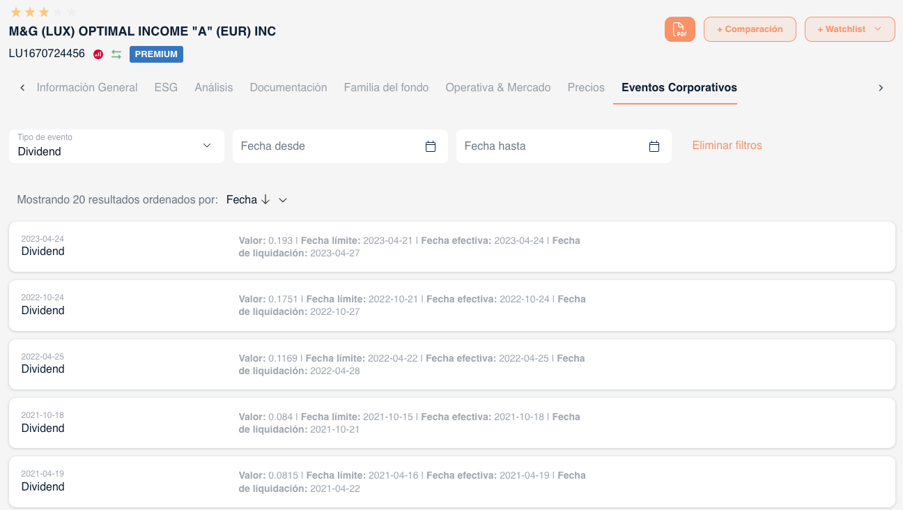Click the + Watchlist button label

point(841,29)
